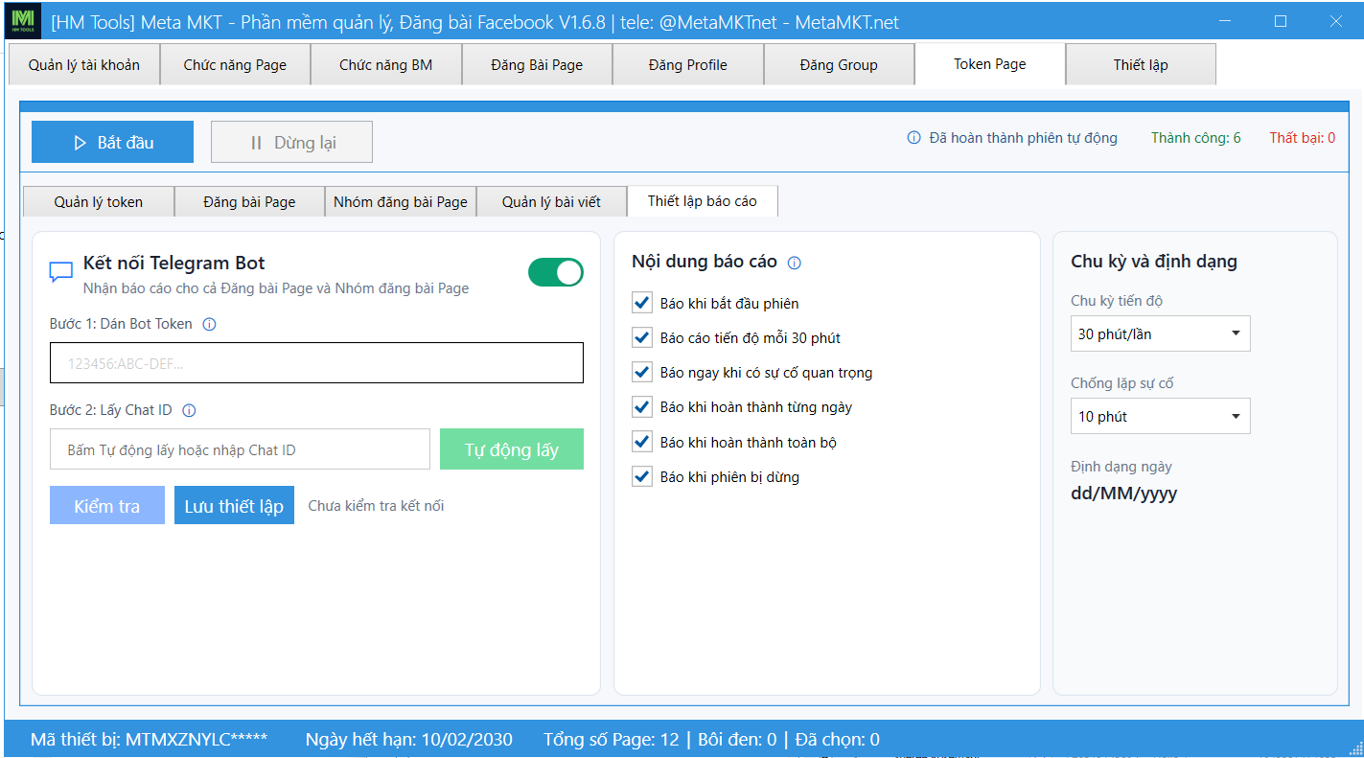1364x758 pixels.
Task: Click info icon before Đã hoàn thành phiên
Action: [x=913, y=138]
